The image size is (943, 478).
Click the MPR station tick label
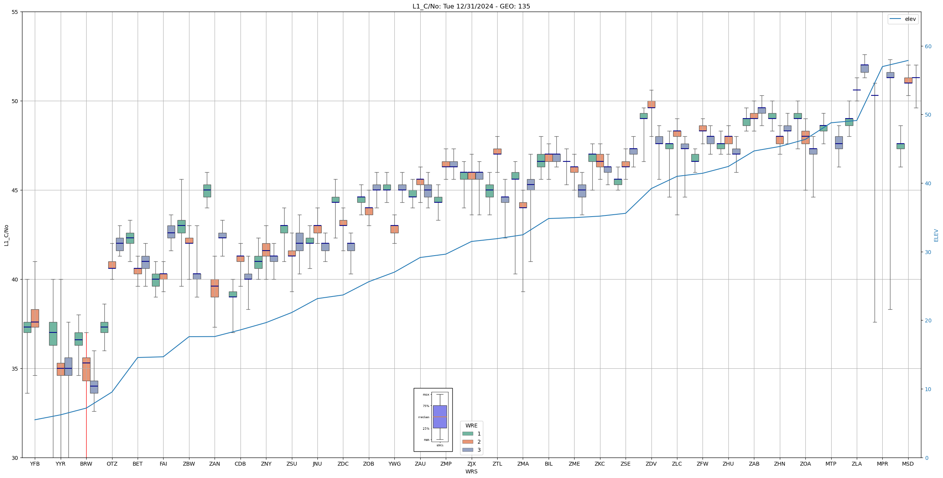coord(882,464)
